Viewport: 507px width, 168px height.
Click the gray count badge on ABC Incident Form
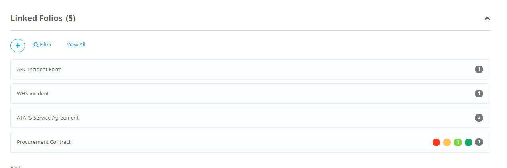tap(479, 69)
